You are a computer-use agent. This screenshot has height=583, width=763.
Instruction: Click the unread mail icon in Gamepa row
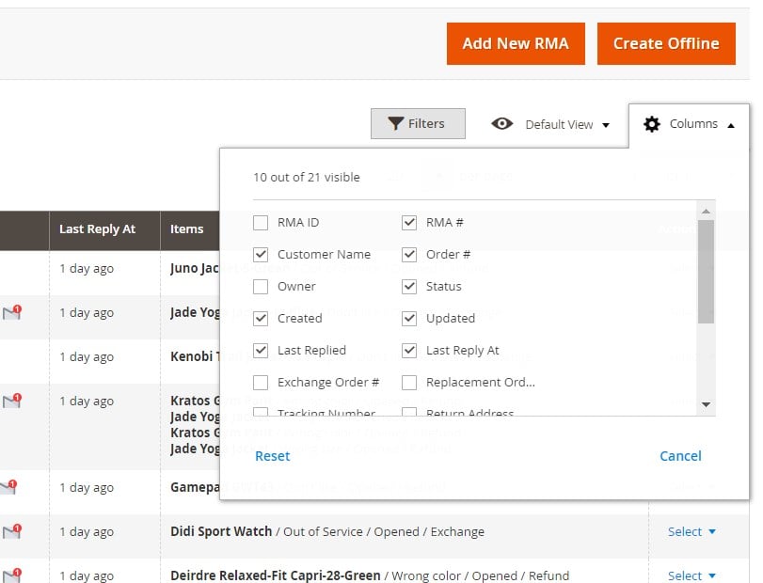(x=8, y=487)
